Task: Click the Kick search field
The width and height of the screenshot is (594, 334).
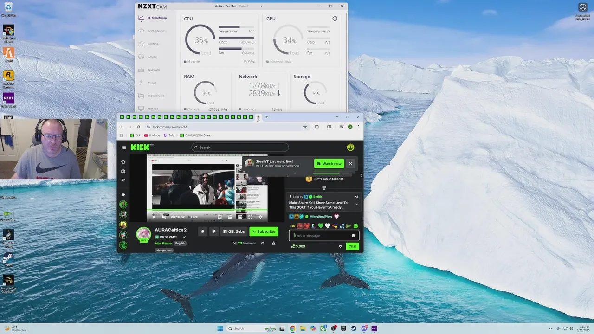Action: tap(240, 147)
